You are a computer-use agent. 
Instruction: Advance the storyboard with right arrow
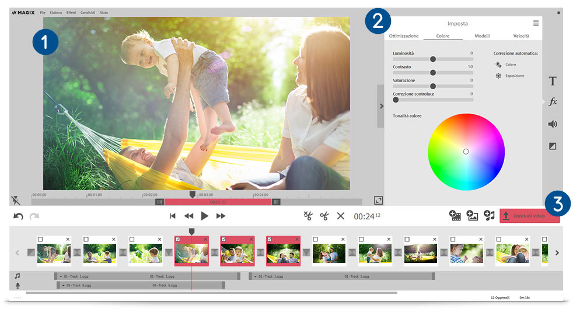click(557, 253)
